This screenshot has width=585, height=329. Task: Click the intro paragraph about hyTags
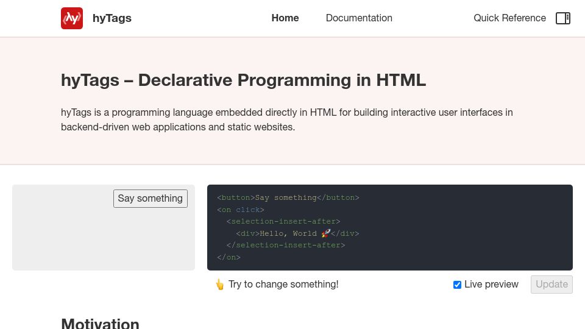pos(286,120)
